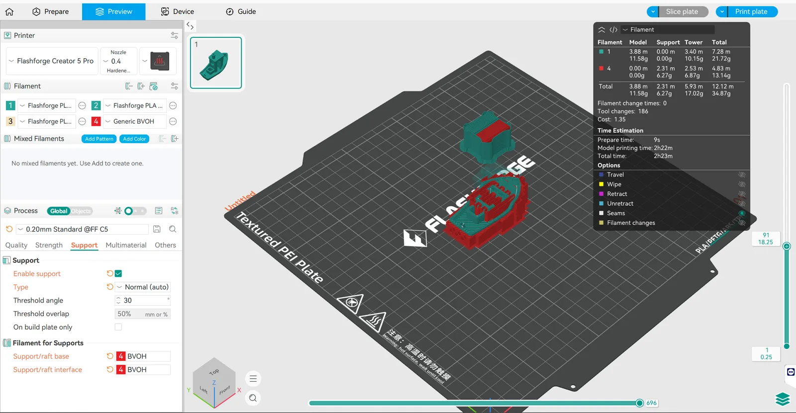The width and height of the screenshot is (796, 413).
Task: Collapse the filament statistics panel
Action: tap(601, 30)
